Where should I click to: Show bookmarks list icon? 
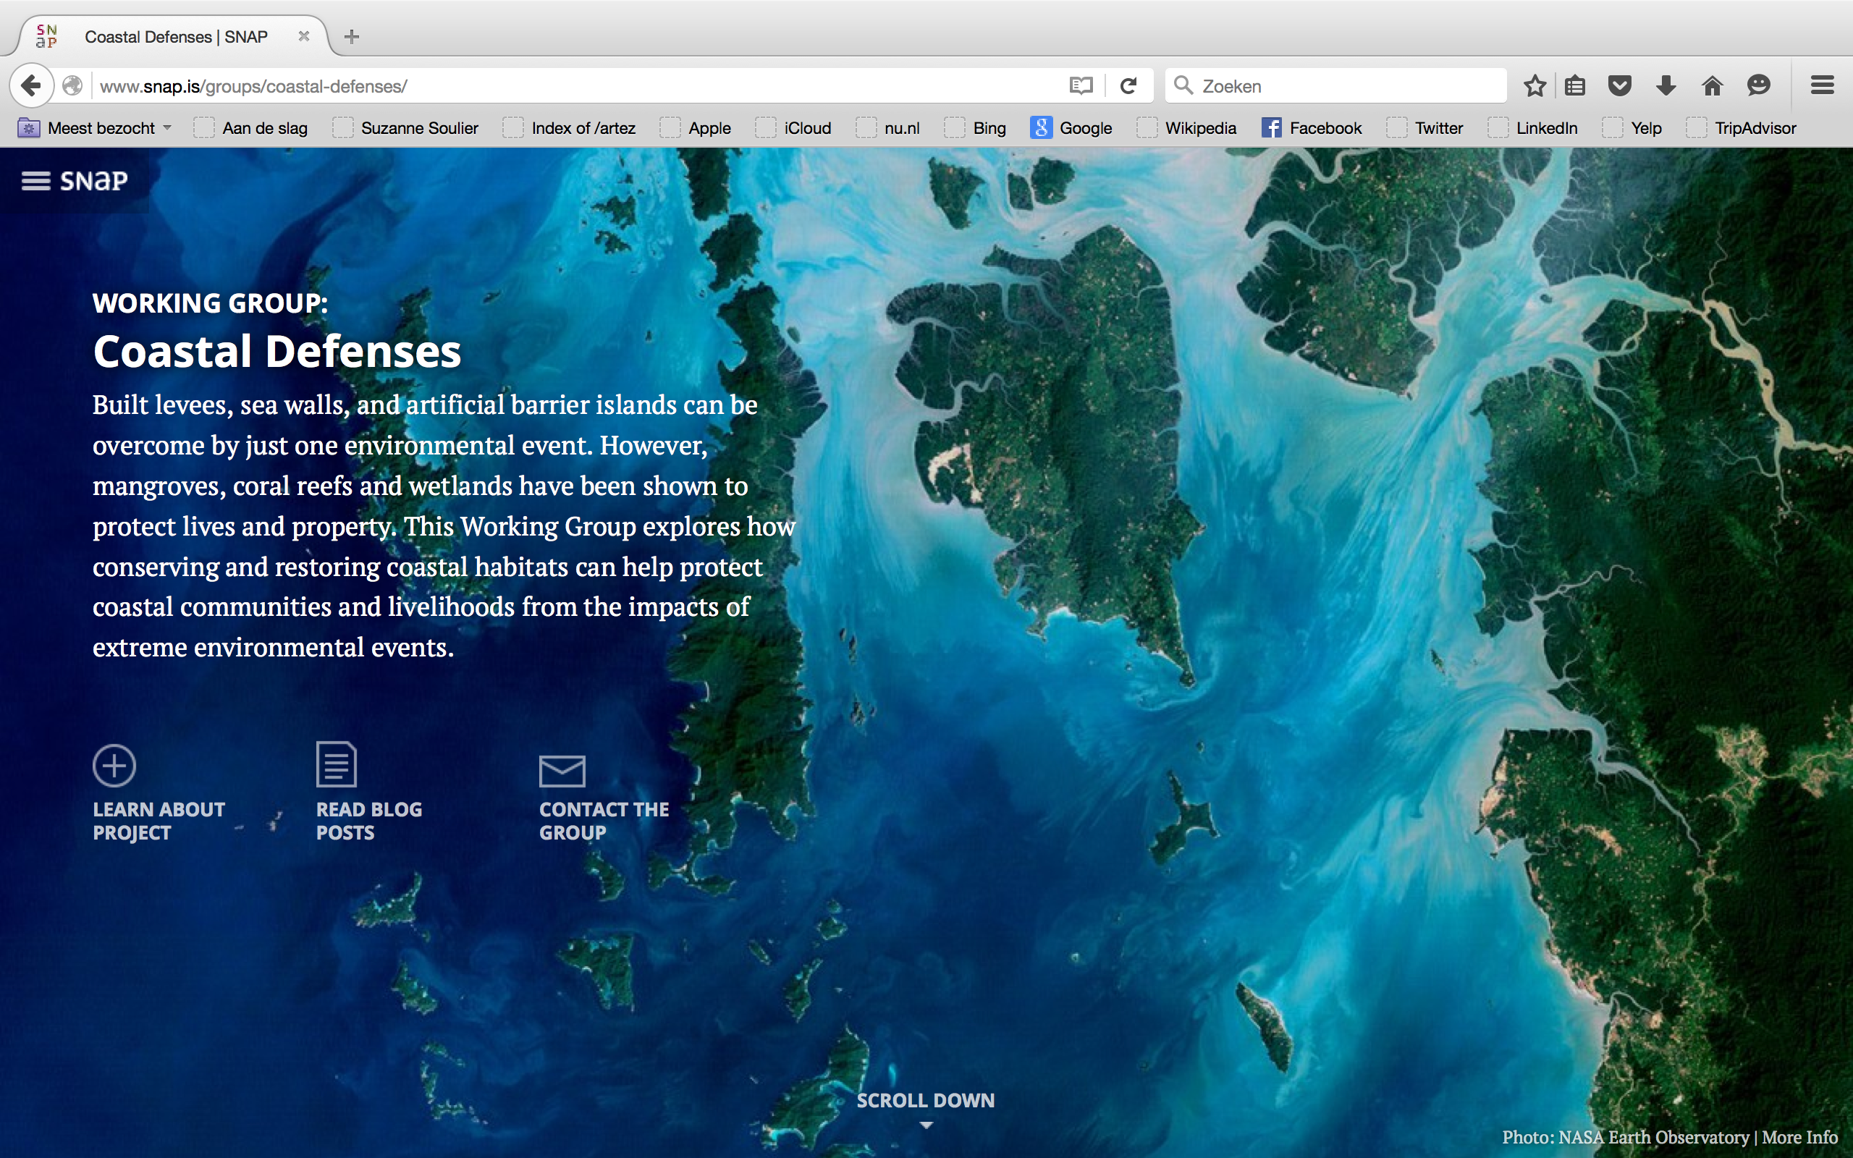click(1574, 86)
